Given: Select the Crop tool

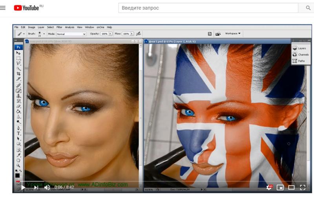Looking at the screenshot, I should click(x=18, y=74).
